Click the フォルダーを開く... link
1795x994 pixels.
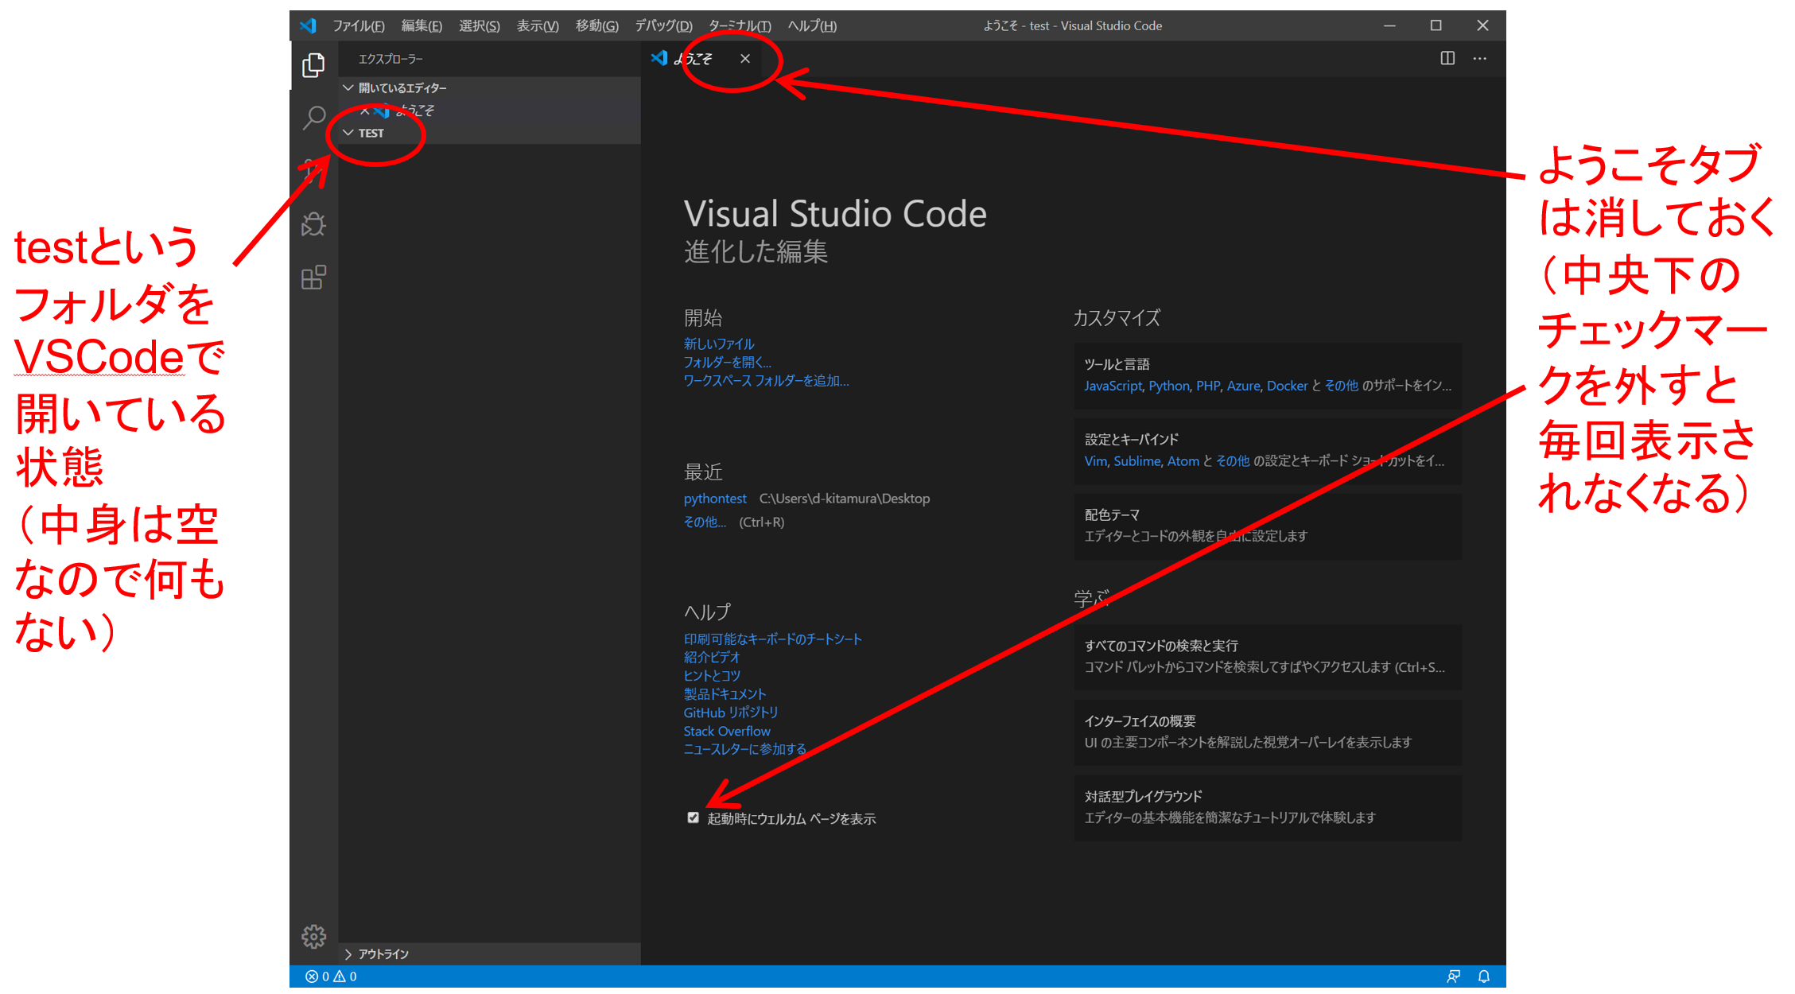pyautogui.click(x=727, y=362)
